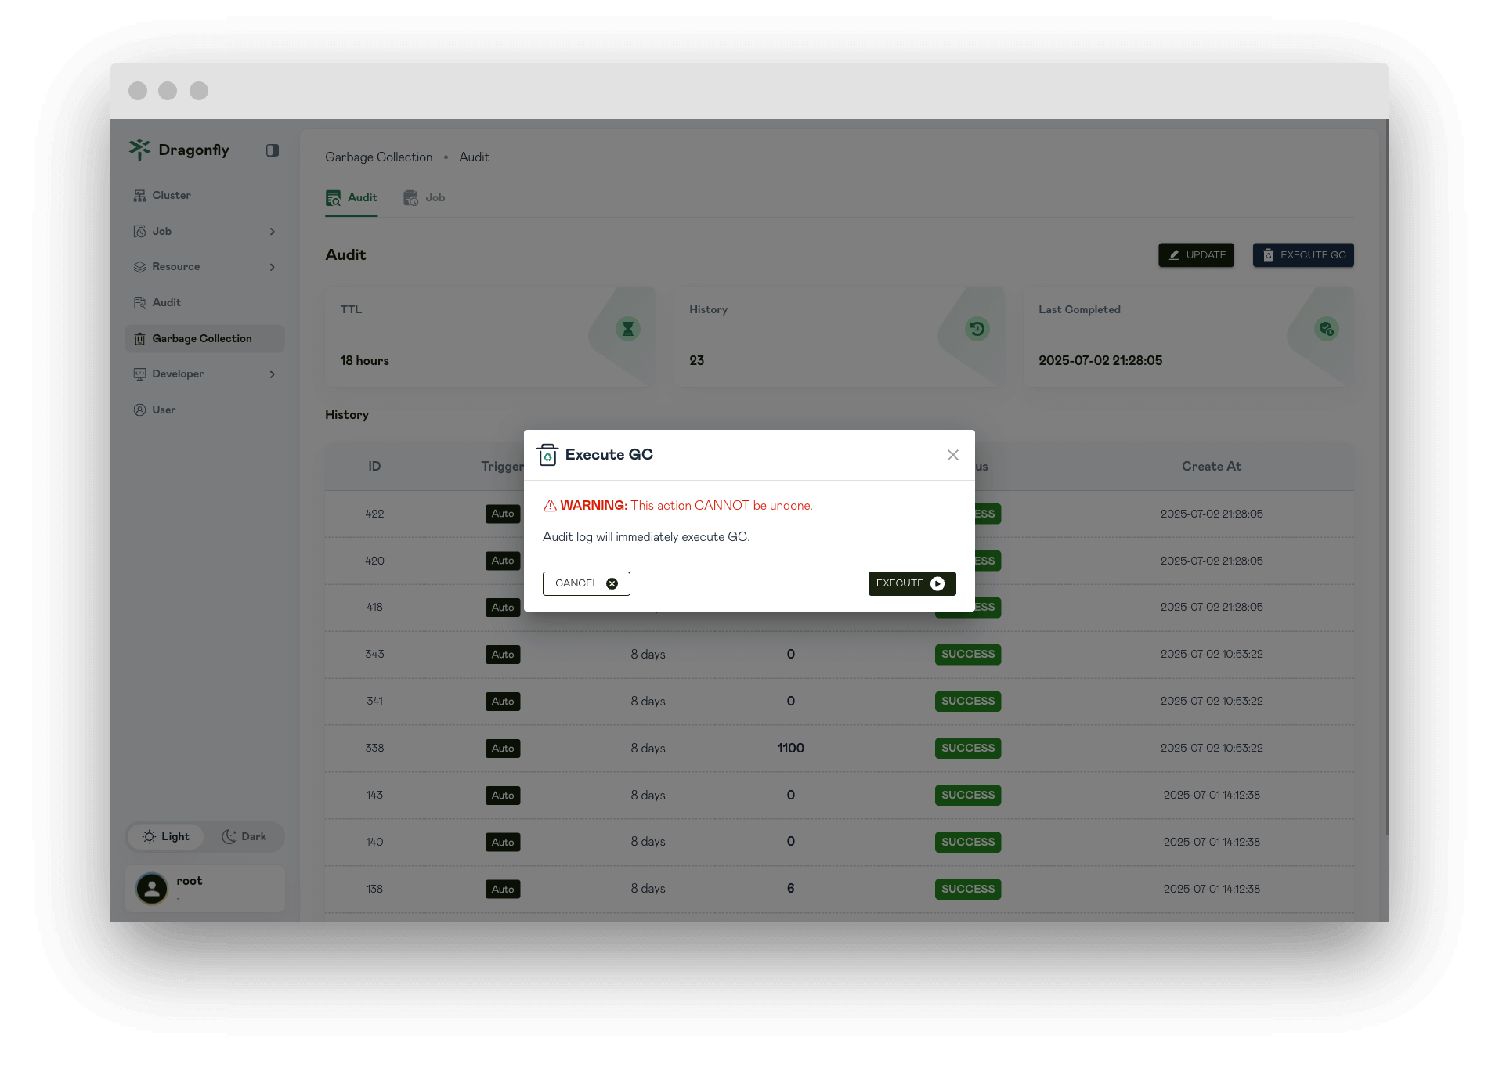Switch theme to Dark mode
The height and width of the screenshot is (1079, 1499).
tap(245, 836)
